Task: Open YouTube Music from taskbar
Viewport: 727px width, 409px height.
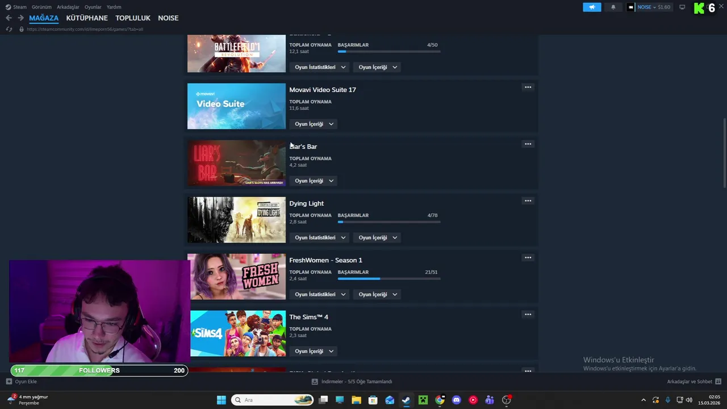Action: [473, 400]
